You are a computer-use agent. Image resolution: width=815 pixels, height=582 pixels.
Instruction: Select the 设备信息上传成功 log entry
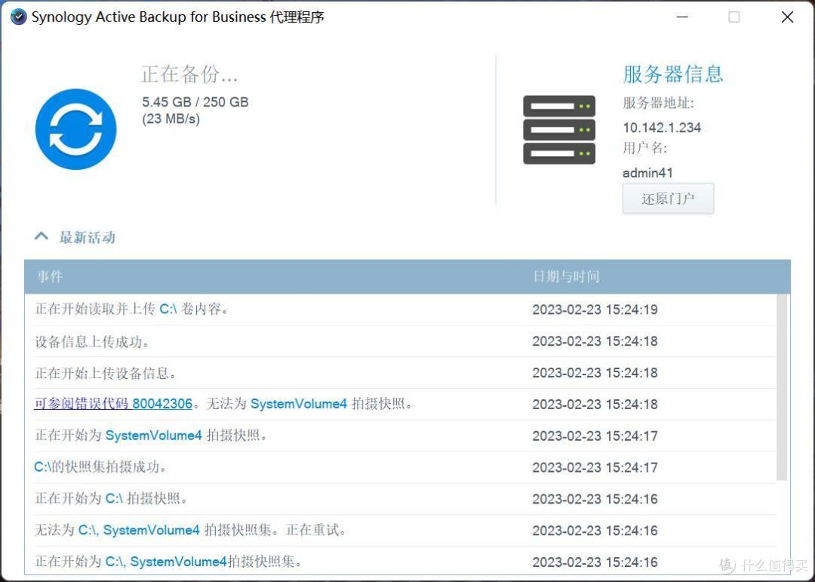point(400,341)
